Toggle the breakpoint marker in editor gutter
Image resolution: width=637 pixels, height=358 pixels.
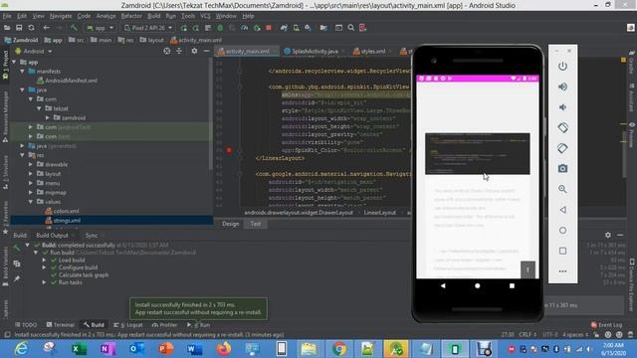tap(229, 150)
